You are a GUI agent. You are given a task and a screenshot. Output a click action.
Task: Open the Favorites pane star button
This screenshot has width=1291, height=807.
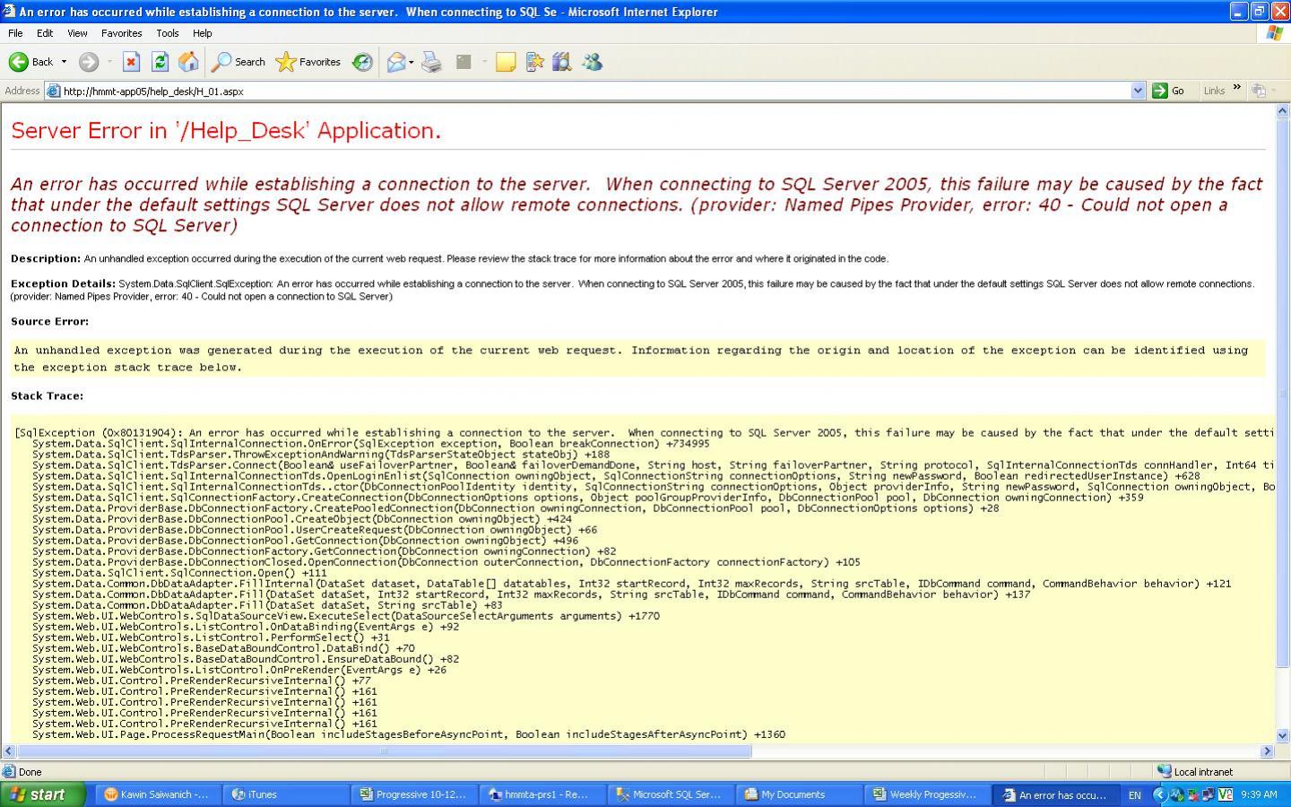coord(308,62)
